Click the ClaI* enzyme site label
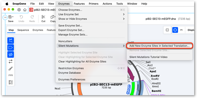Viewport: 197px width, 98px height. (x=152, y=68)
